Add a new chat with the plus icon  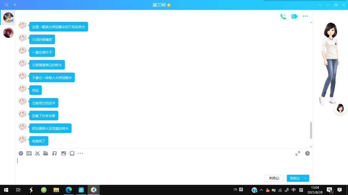point(15,4)
